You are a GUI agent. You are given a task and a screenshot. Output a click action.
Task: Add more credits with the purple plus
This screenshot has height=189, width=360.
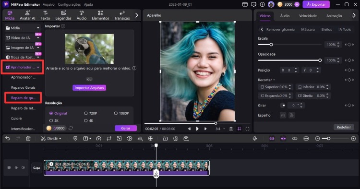pos(297,4)
